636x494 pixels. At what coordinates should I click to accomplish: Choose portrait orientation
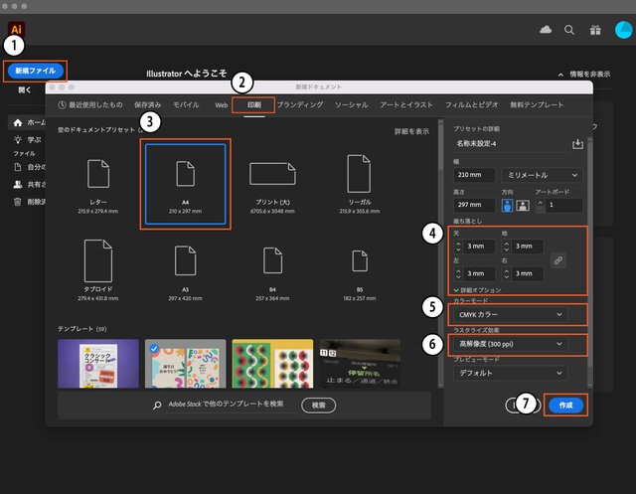507,205
